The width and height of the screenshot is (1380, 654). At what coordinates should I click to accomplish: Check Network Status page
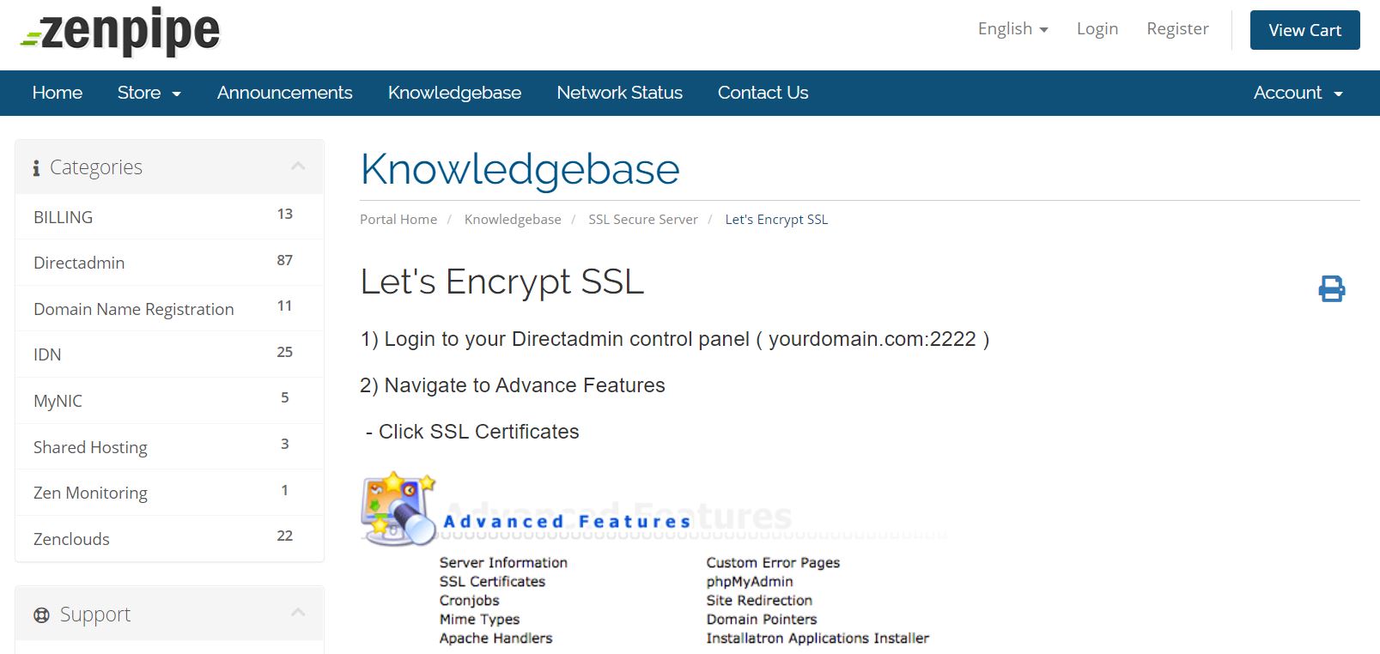[x=620, y=93]
